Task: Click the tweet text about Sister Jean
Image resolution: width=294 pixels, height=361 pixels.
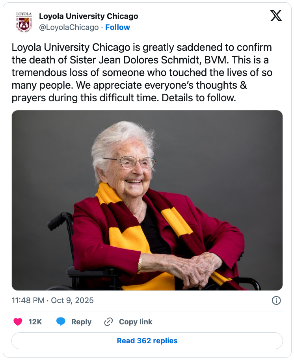Action: (142, 73)
